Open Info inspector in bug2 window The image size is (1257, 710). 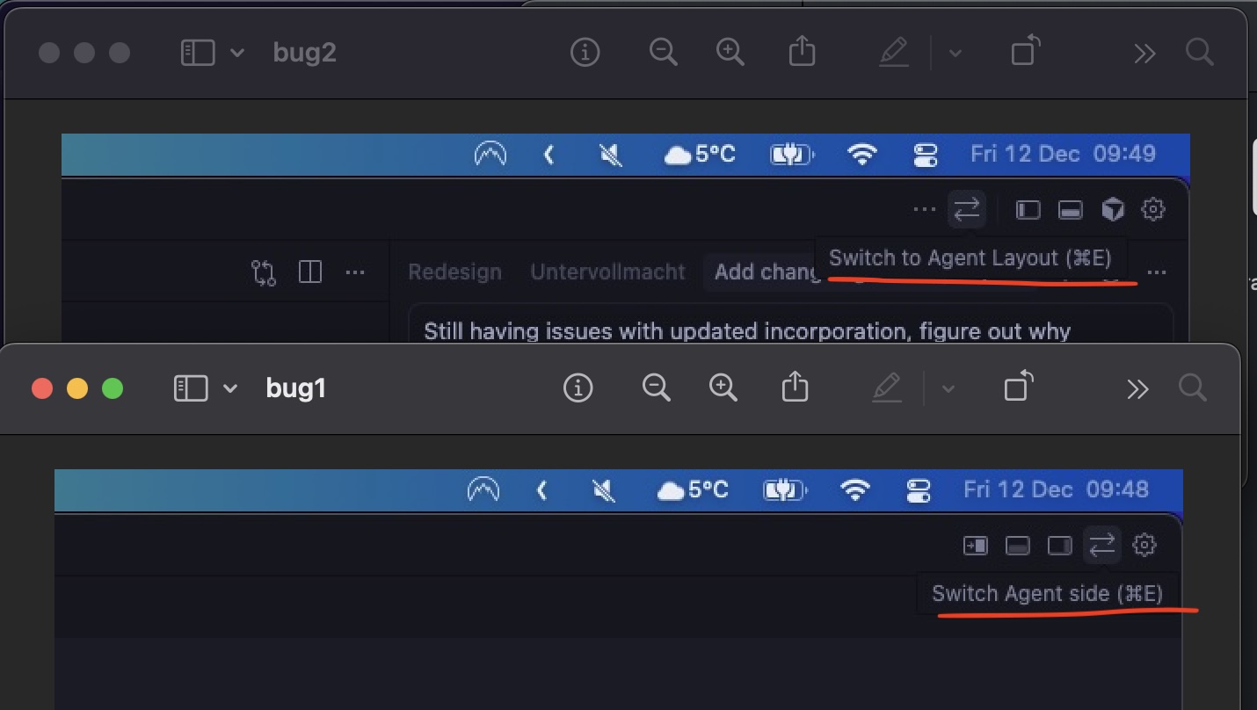point(585,53)
